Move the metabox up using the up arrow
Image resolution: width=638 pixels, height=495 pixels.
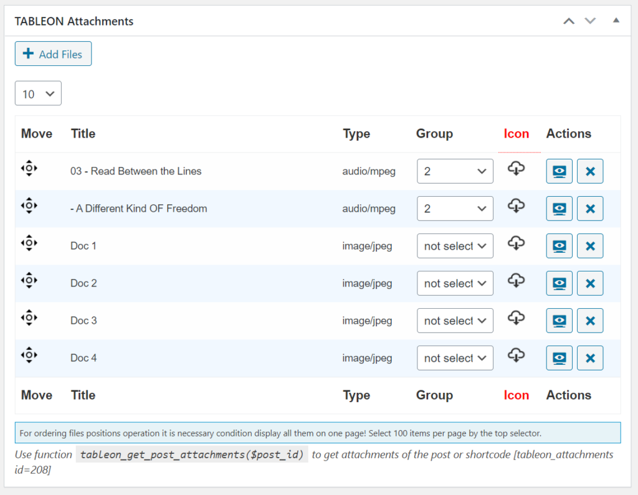(x=568, y=21)
